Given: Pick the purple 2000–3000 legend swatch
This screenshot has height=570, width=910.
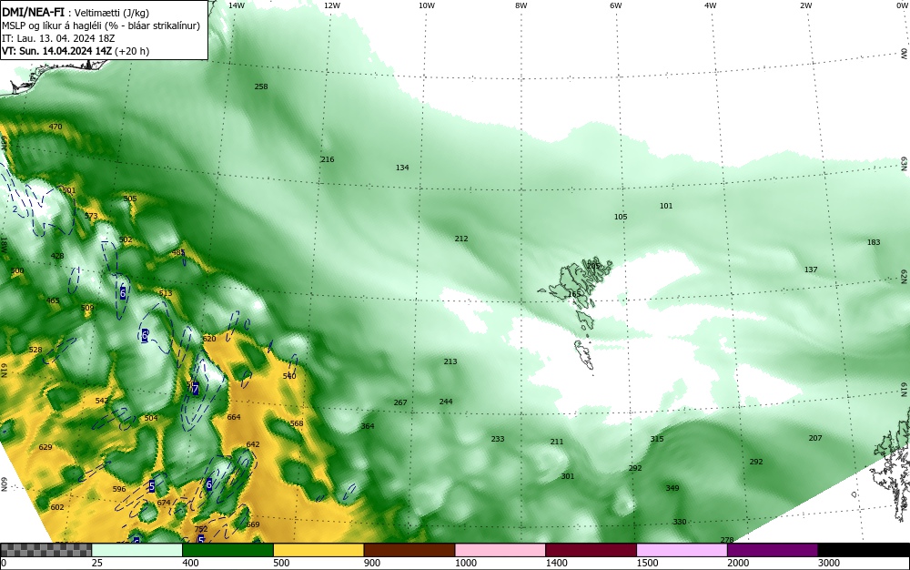Looking at the screenshot, I should click(773, 550).
